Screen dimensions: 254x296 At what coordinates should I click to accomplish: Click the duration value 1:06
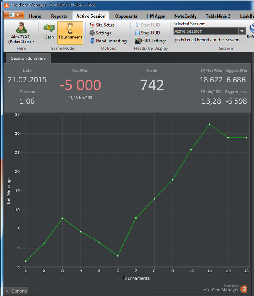pos(27,101)
